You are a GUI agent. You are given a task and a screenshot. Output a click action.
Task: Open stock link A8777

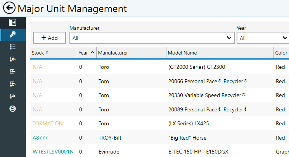(x=40, y=138)
